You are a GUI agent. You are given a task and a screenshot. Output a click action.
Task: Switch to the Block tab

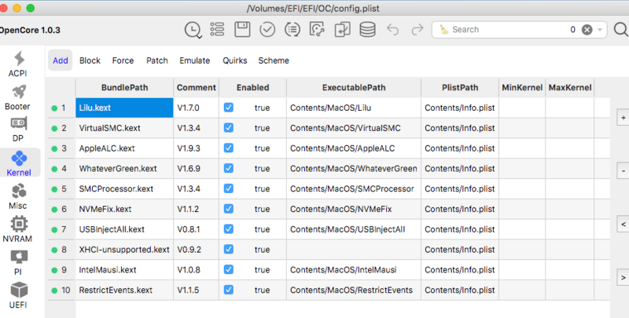click(x=90, y=60)
